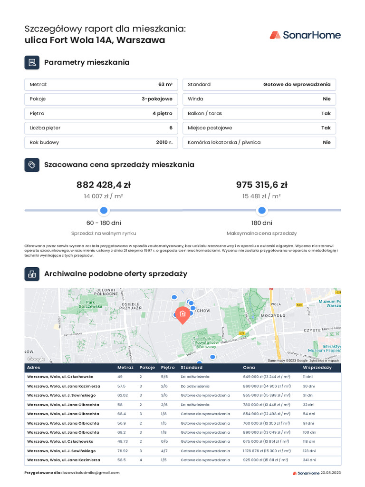Click the W sprzedaży column header
The height and width of the screenshot is (487, 365).
(317, 368)
